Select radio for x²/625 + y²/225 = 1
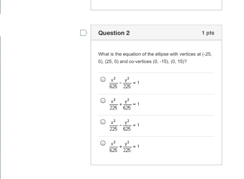The height and width of the screenshot is (179, 244). pyautogui.click(x=103, y=143)
